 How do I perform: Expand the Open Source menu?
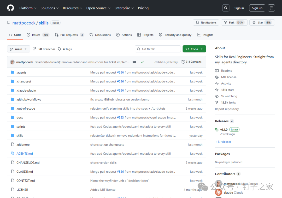98,8
